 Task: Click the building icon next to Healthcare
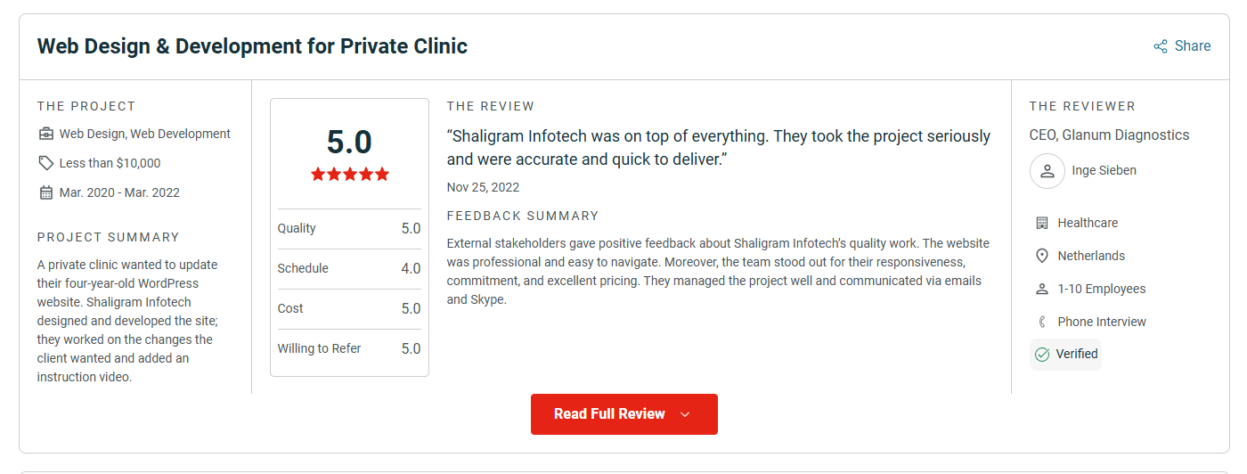point(1042,223)
